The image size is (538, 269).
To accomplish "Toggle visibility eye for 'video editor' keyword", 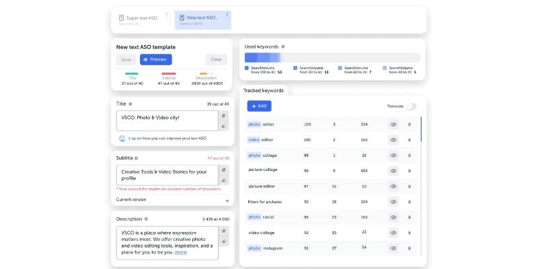I will tap(393, 140).
